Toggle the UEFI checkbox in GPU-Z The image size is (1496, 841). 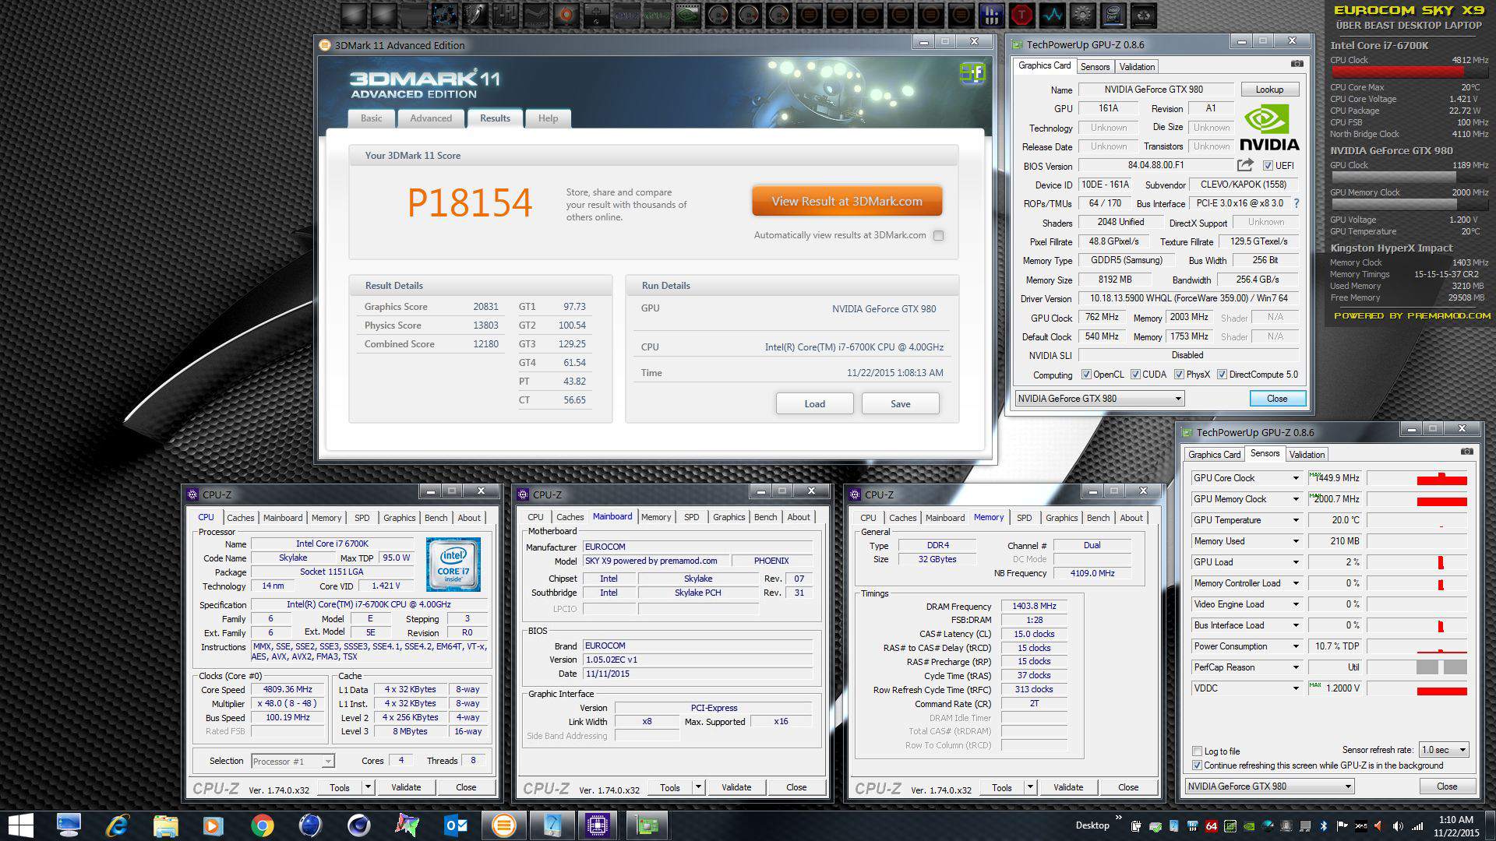tap(1268, 166)
